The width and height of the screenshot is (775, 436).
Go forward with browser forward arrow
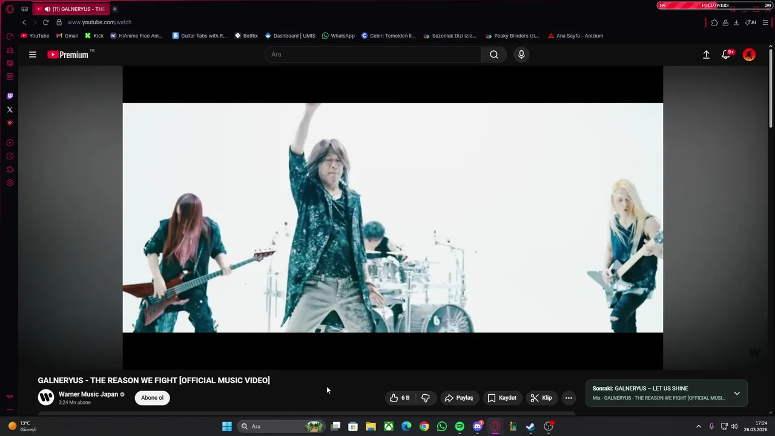click(x=35, y=22)
